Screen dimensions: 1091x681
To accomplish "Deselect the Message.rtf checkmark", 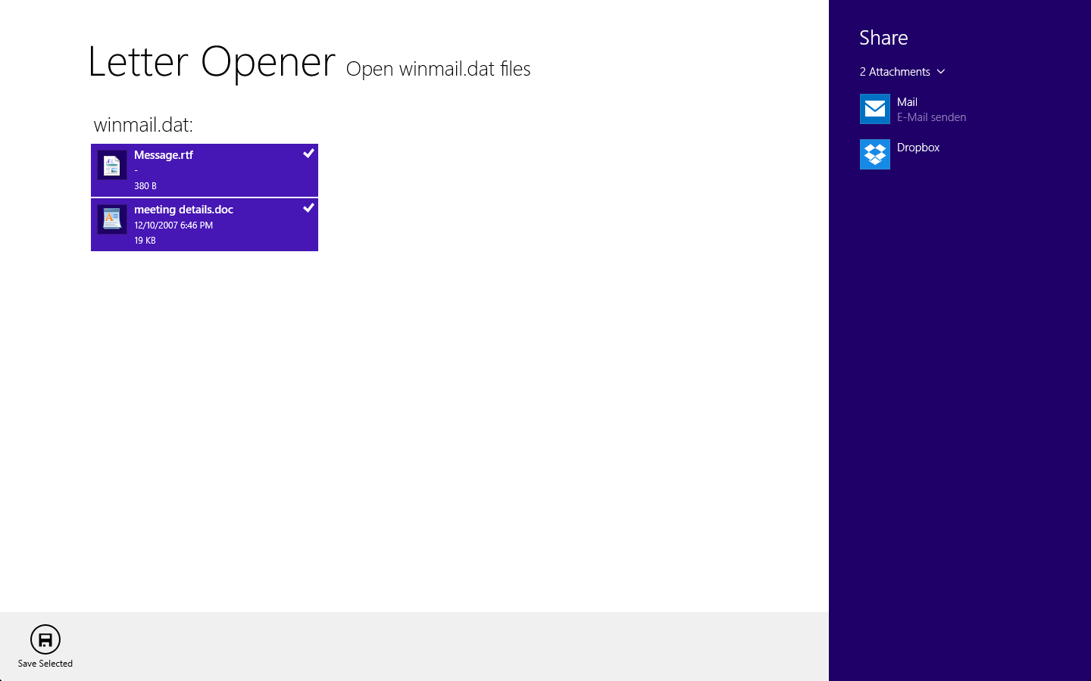I will point(308,153).
